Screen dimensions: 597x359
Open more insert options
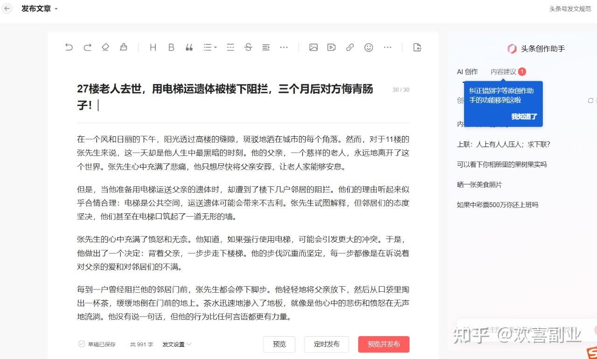387,47
